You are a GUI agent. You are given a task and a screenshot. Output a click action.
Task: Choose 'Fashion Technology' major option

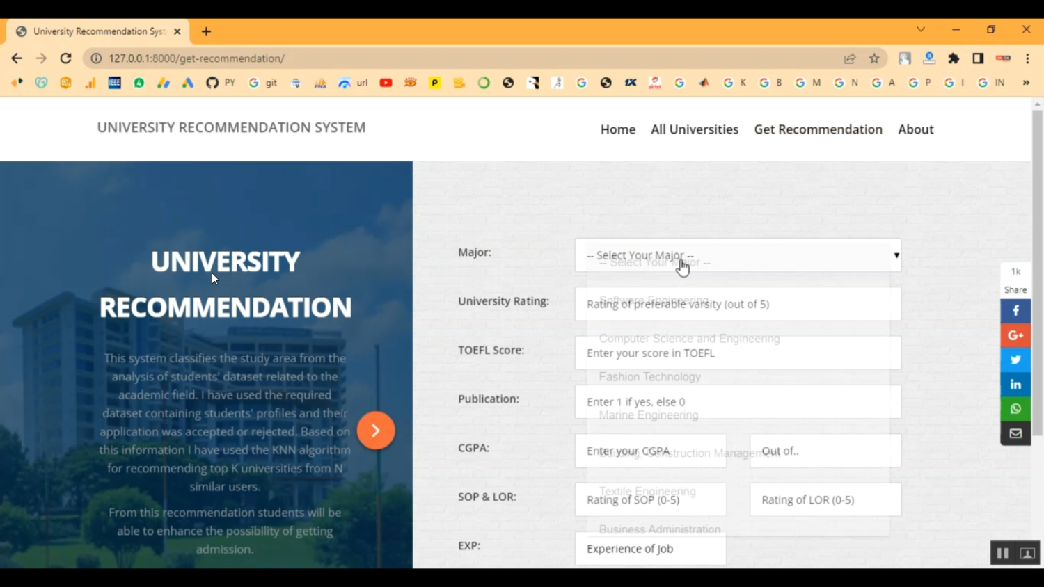tap(650, 377)
